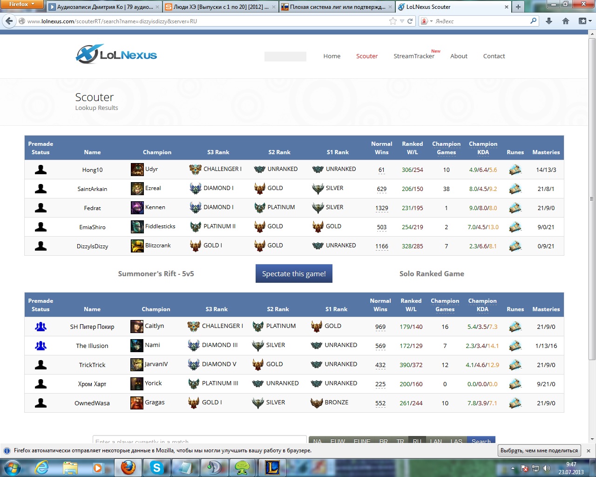Switch to Люди ХЭ browser tab
This screenshot has width=596, height=477.
pos(220,7)
